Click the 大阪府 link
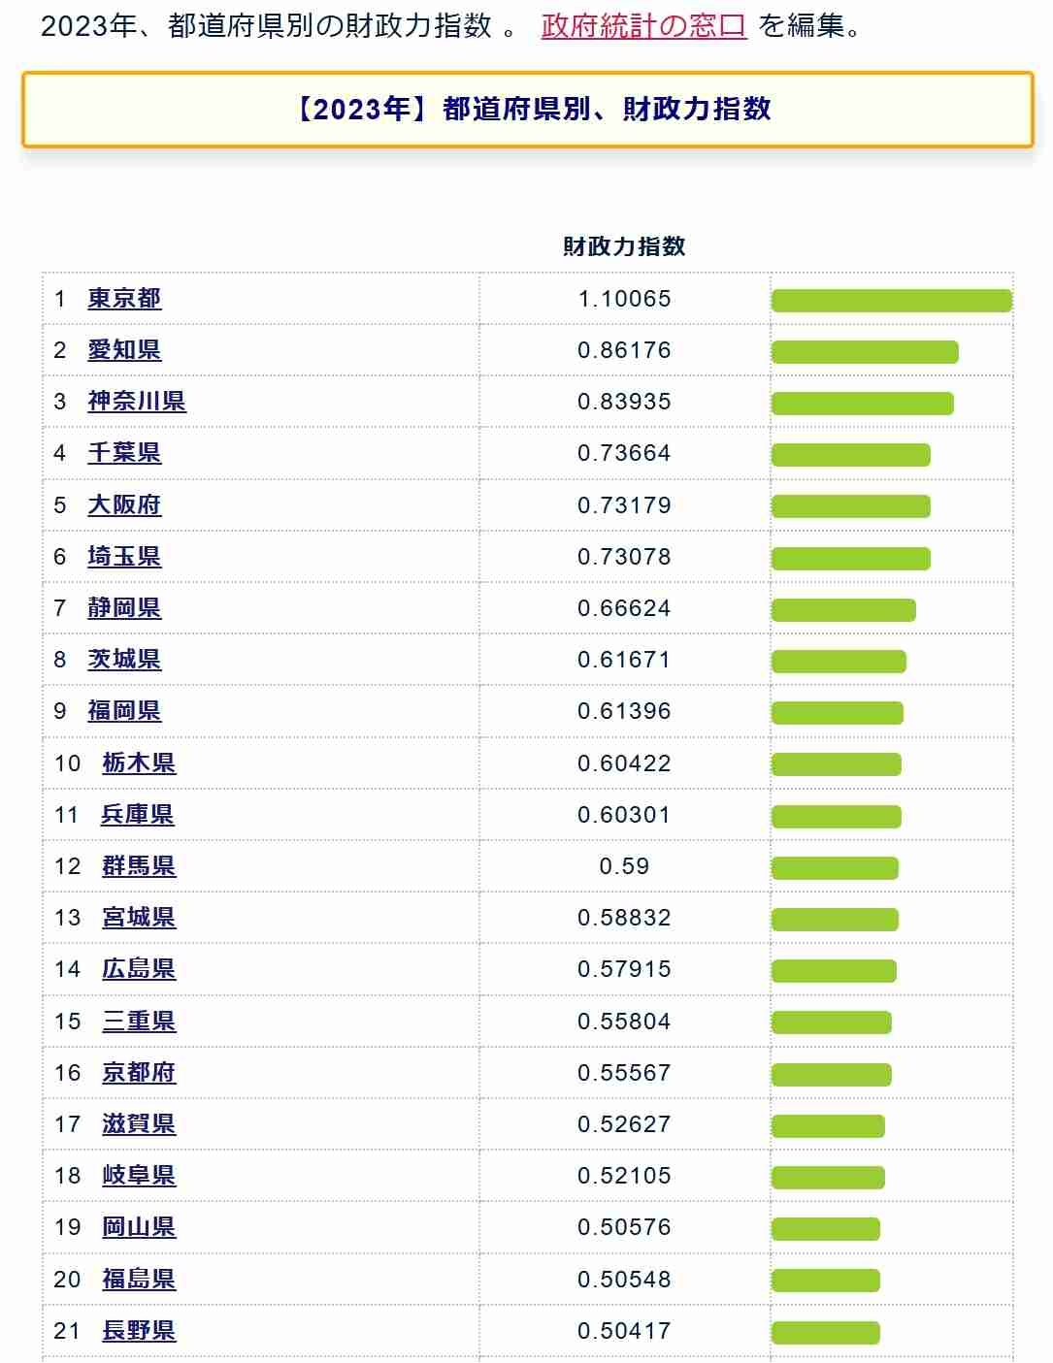The image size is (1053, 1363). point(124,505)
